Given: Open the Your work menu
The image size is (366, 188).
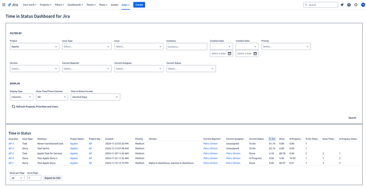Looking at the screenshot, I should point(30,5).
